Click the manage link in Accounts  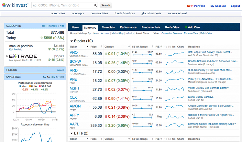[52, 26]
